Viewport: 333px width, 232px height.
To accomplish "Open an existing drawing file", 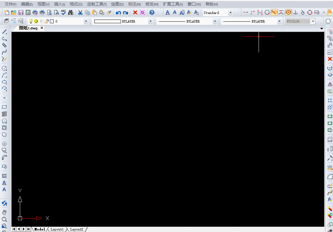I will (14, 12).
